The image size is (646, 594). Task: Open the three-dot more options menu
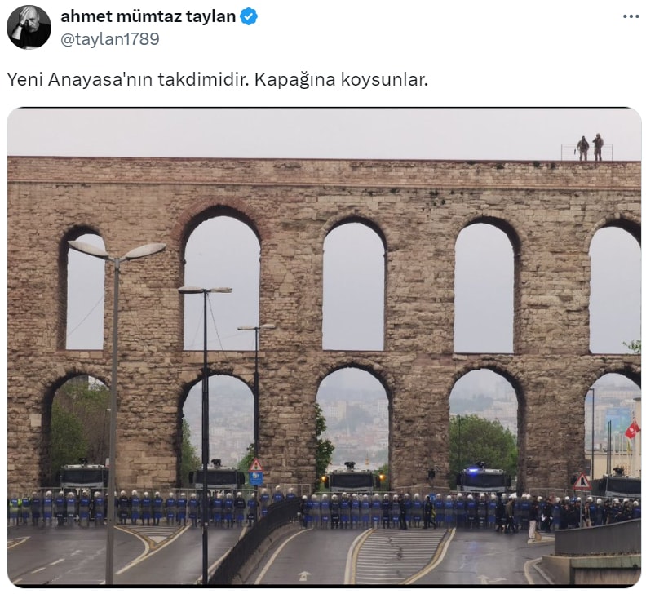631,16
